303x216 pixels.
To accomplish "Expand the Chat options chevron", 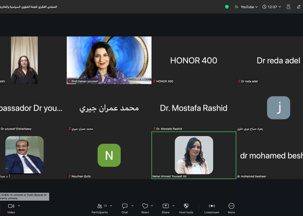I will (132, 206).
